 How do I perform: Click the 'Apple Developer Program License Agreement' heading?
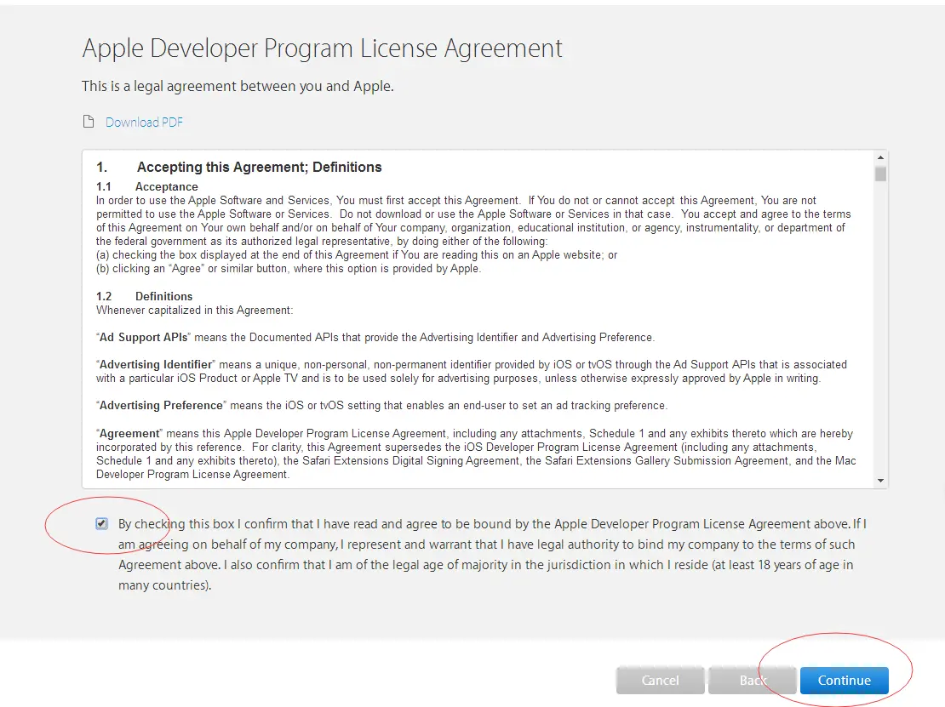pyautogui.click(x=322, y=48)
